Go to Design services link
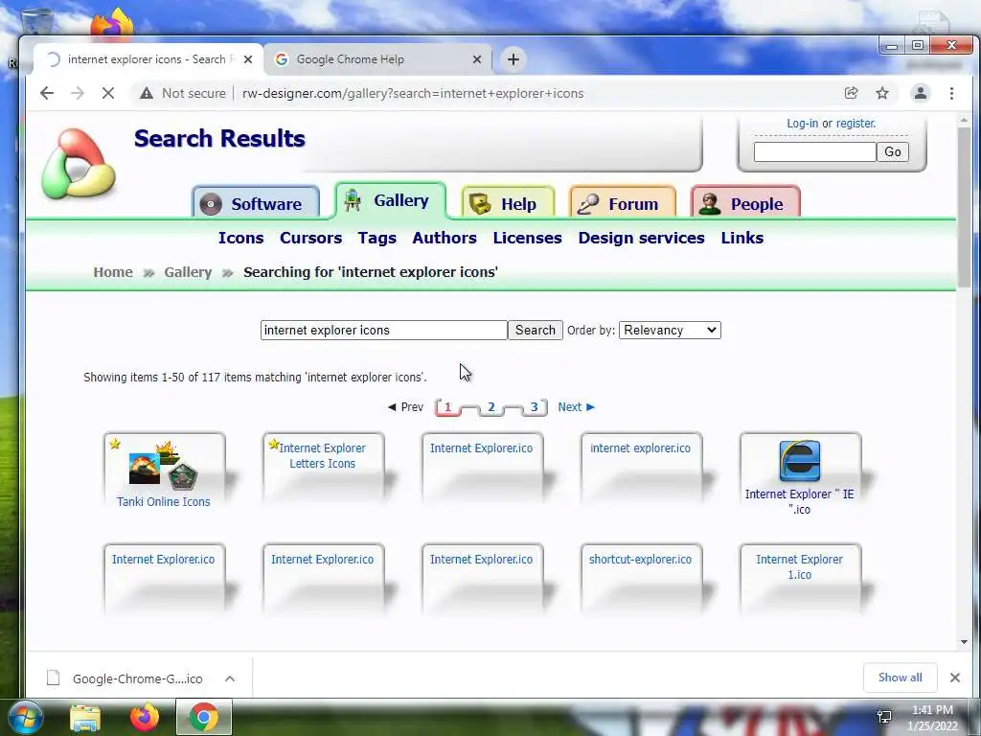The width and height of the screenshot is (981, 736). tap(641, 238)
